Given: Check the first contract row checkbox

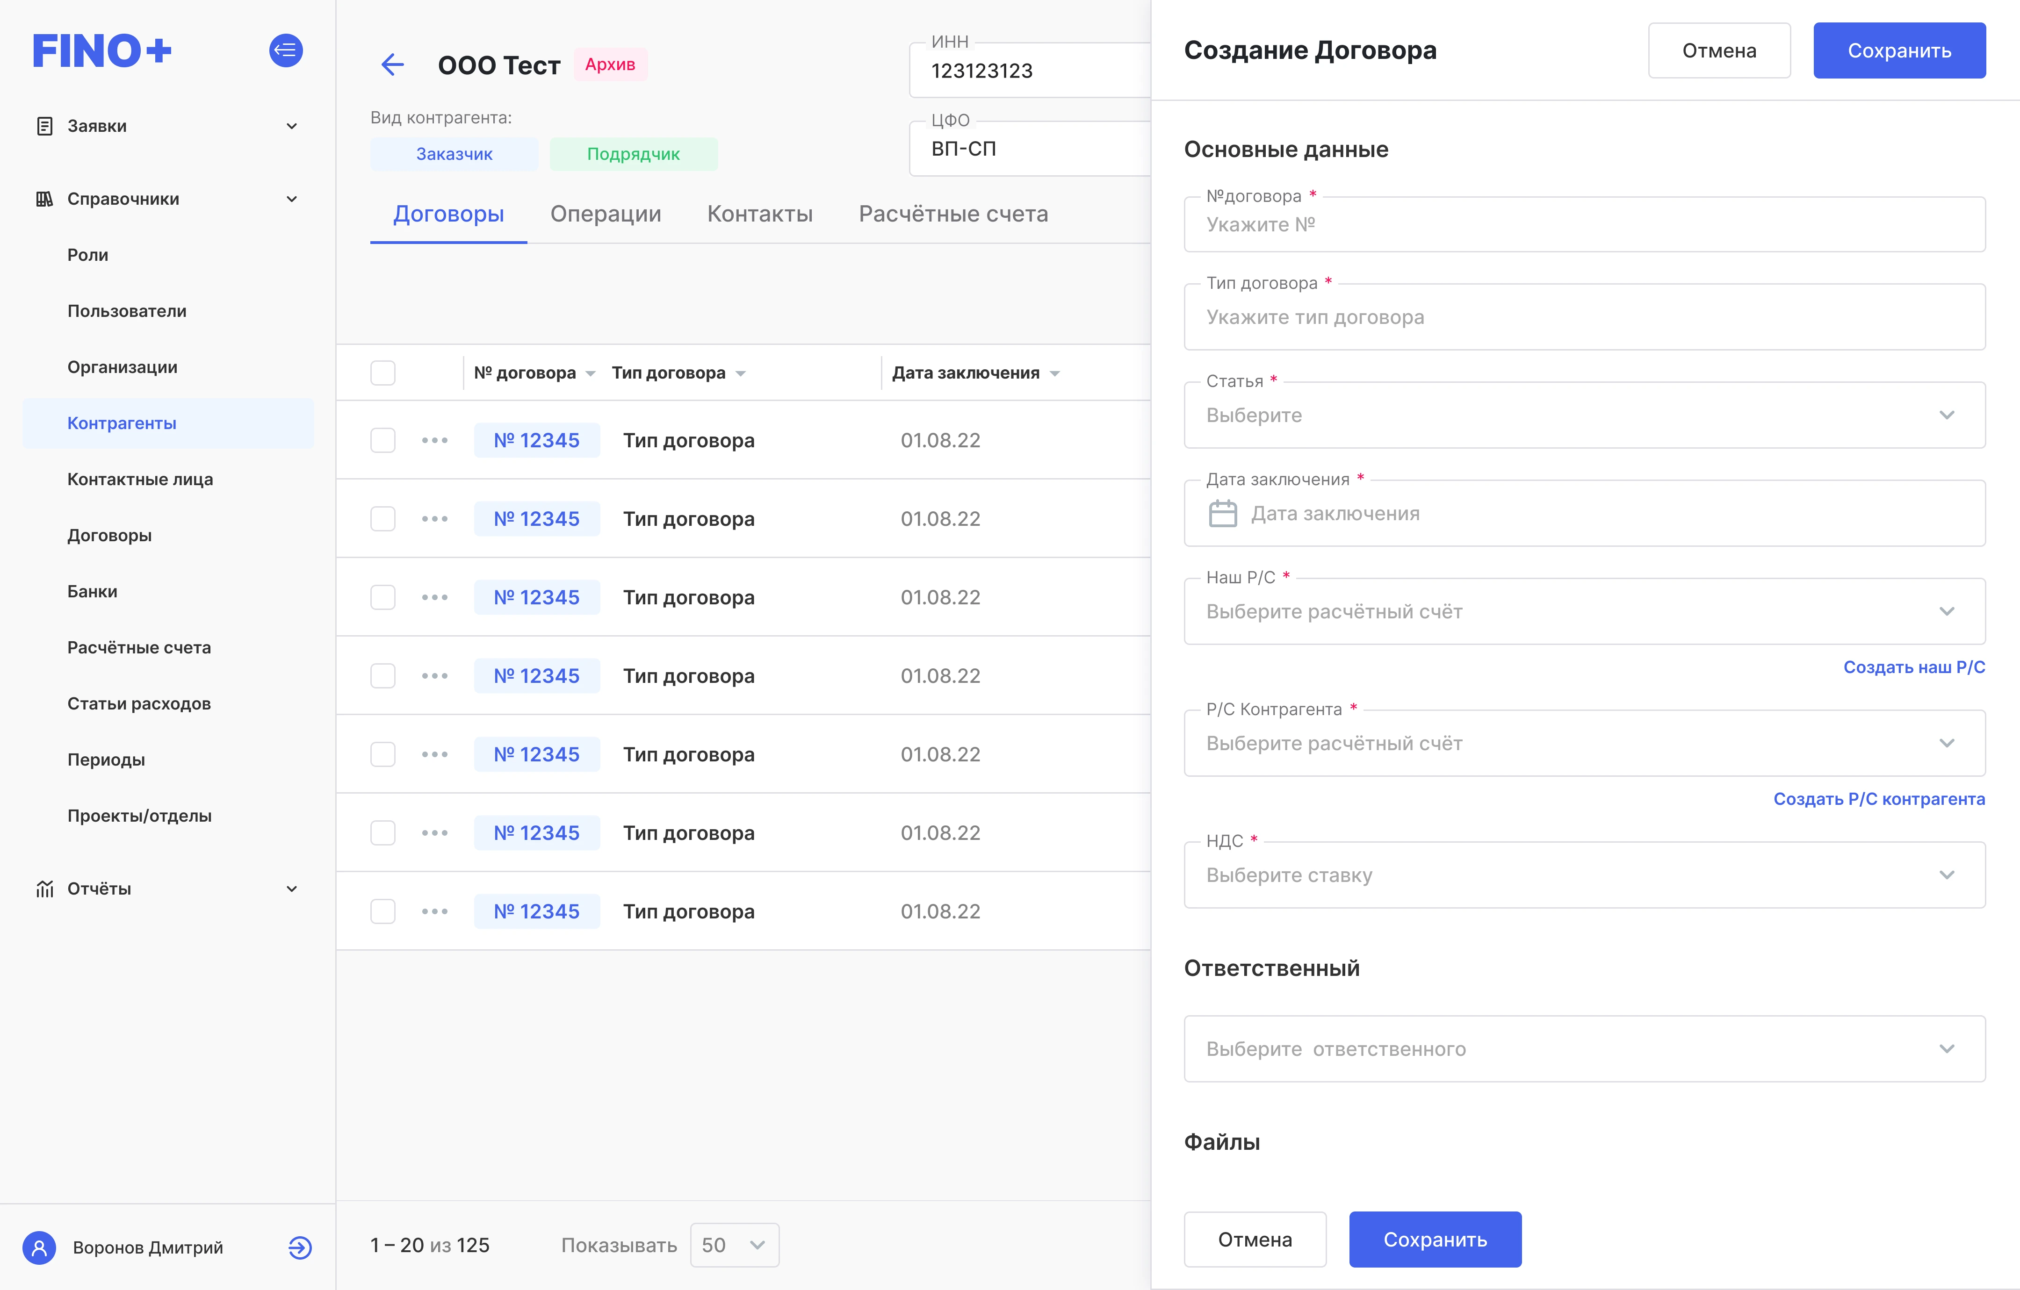Looking at the screenshot, I should [382, 440].
